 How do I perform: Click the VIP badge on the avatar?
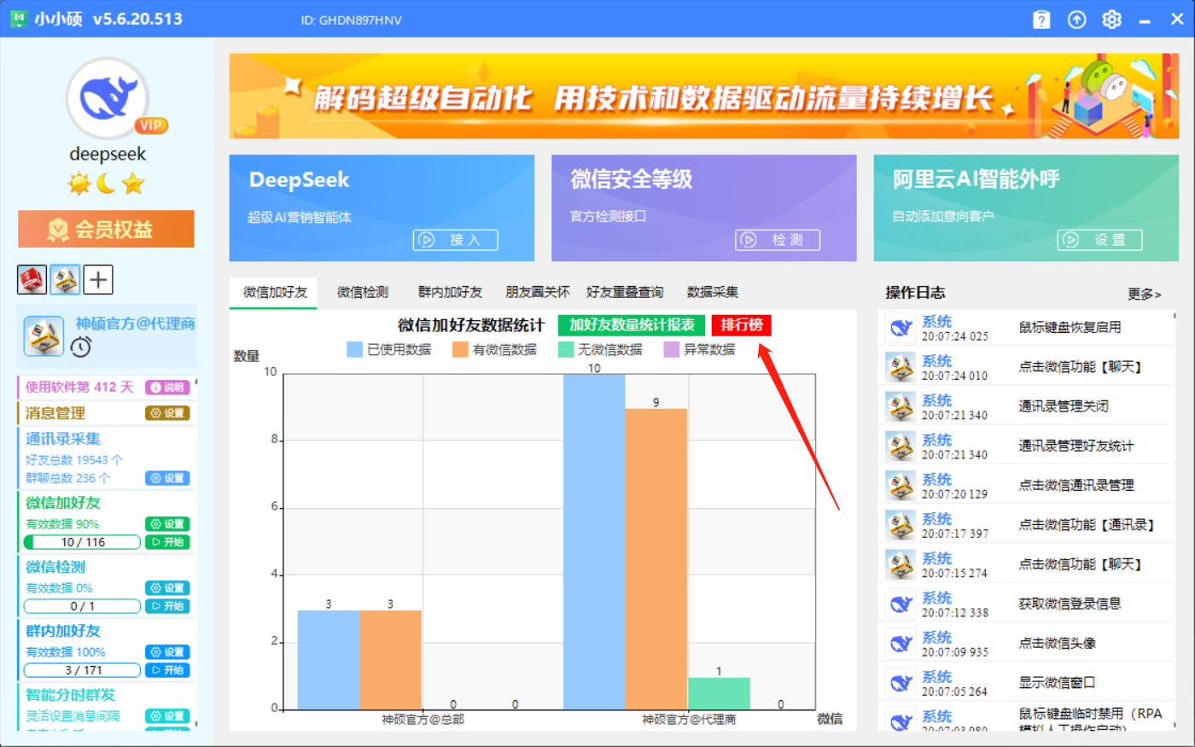151,125
